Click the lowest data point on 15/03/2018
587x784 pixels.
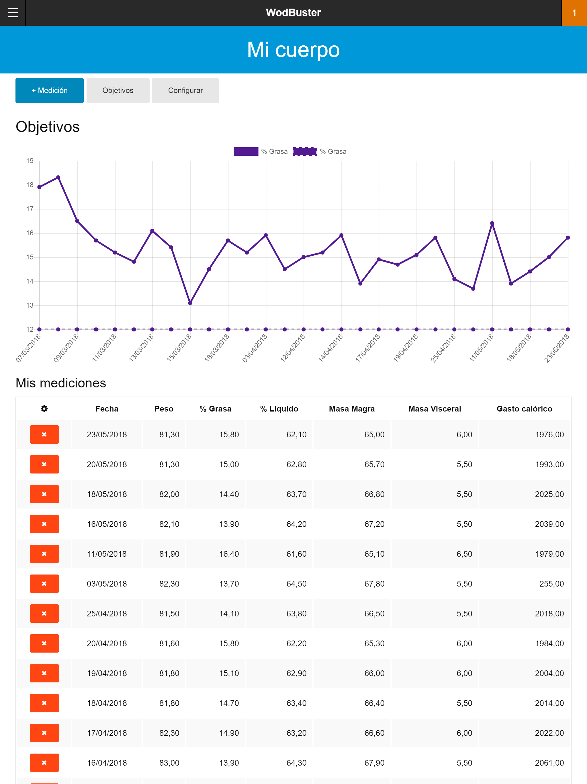[189, 303]
